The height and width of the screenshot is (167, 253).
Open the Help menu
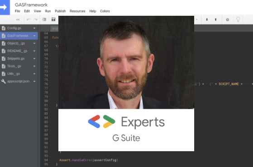(x=93, y=11)
